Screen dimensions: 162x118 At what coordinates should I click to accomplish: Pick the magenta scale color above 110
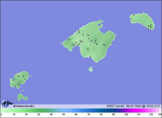138,110
